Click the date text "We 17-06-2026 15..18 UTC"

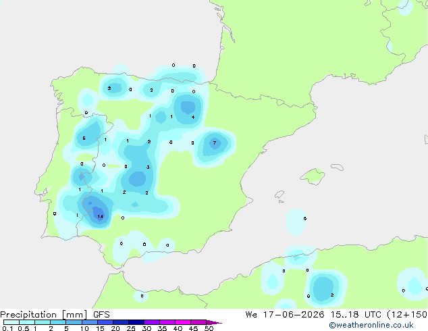(313, 314)
